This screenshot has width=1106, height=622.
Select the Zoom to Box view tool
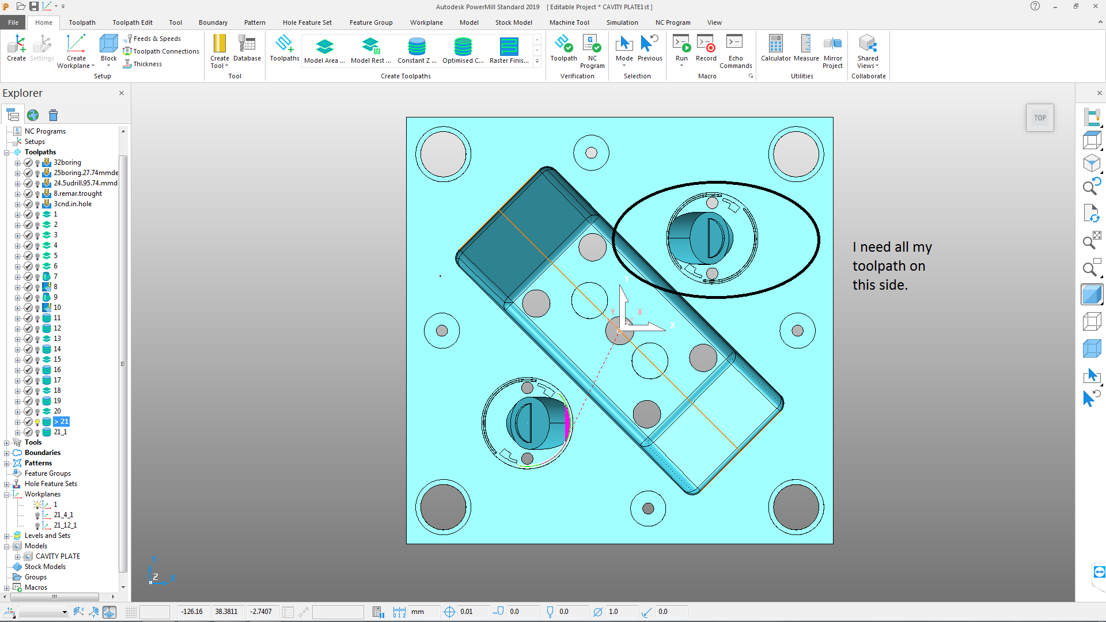click(x=1092, y=268)
